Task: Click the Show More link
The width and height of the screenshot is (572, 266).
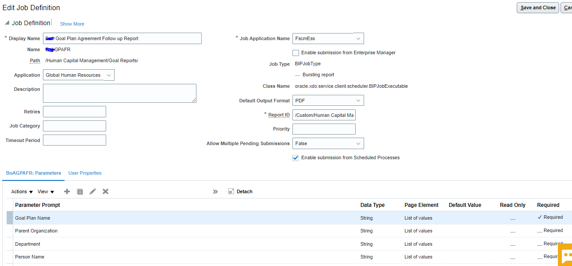Action: [x=72, y=24]
